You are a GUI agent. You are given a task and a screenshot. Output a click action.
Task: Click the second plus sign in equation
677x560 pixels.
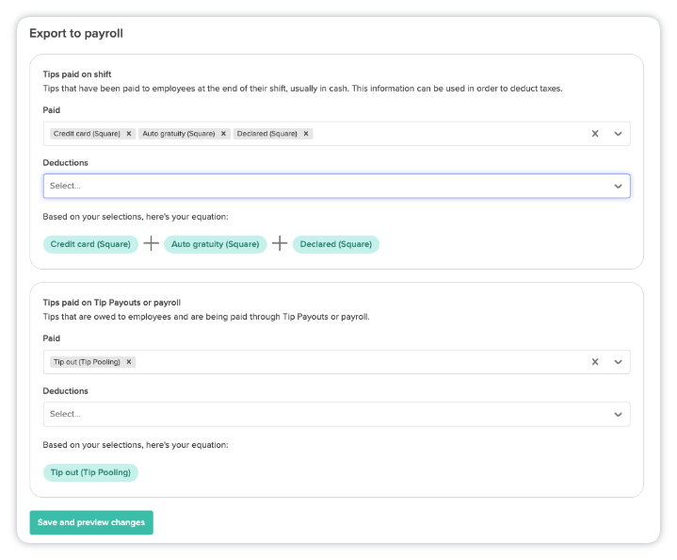click(280, 244)
